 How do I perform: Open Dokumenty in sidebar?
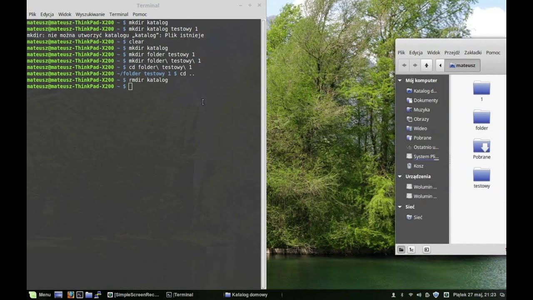point(422,100)
